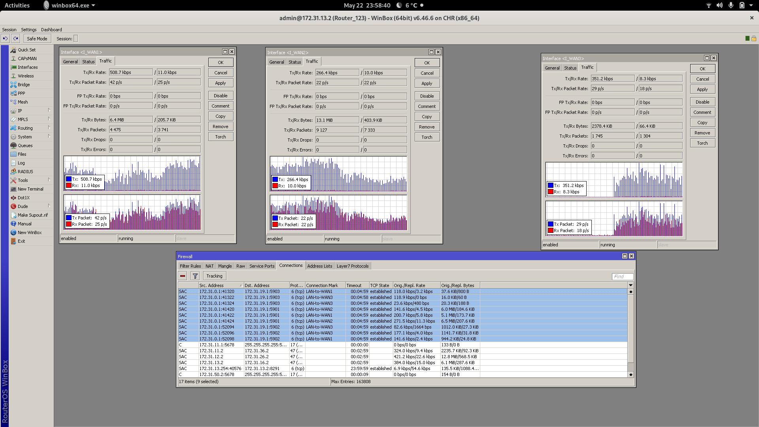The width and height of the screenshot is (759, 427).
Task: Click the redo arrow icon in toolbar
Action: (x=15, y=38)
